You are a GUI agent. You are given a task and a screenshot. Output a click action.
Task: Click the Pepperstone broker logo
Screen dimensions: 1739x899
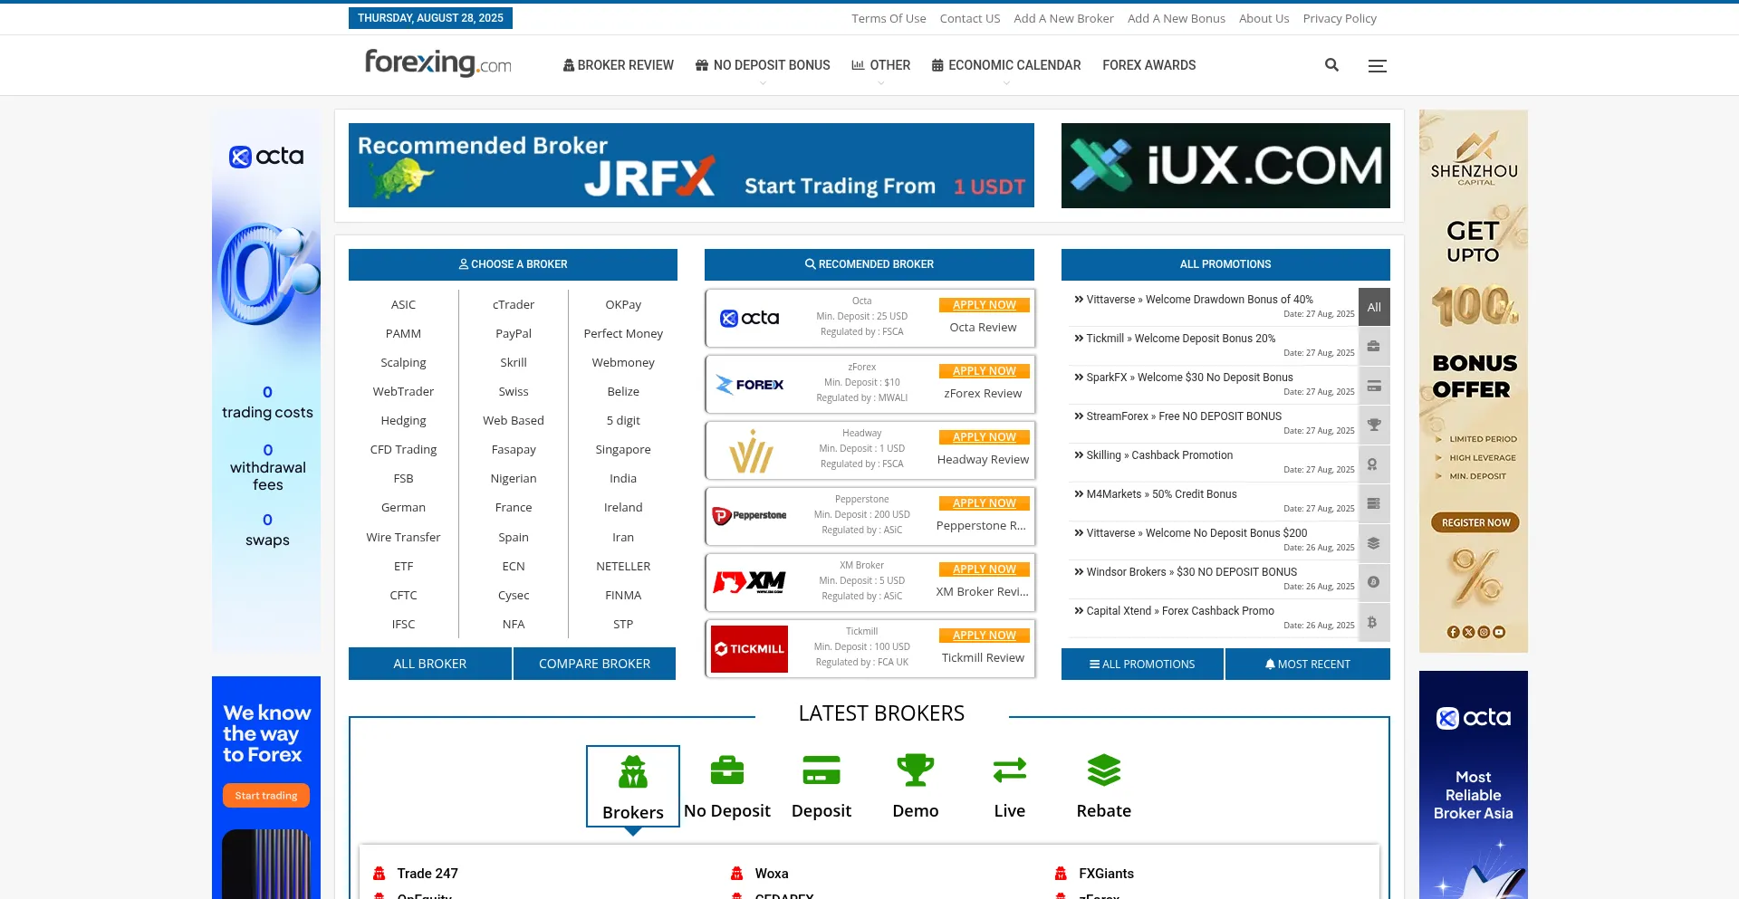point(749,516)
